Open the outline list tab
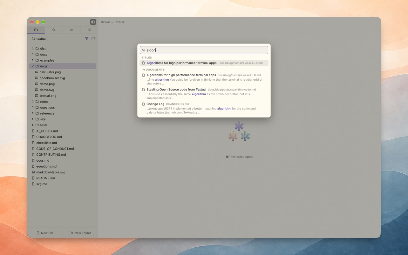The width and height of the screenshot is (408, 255). point(89,30)
